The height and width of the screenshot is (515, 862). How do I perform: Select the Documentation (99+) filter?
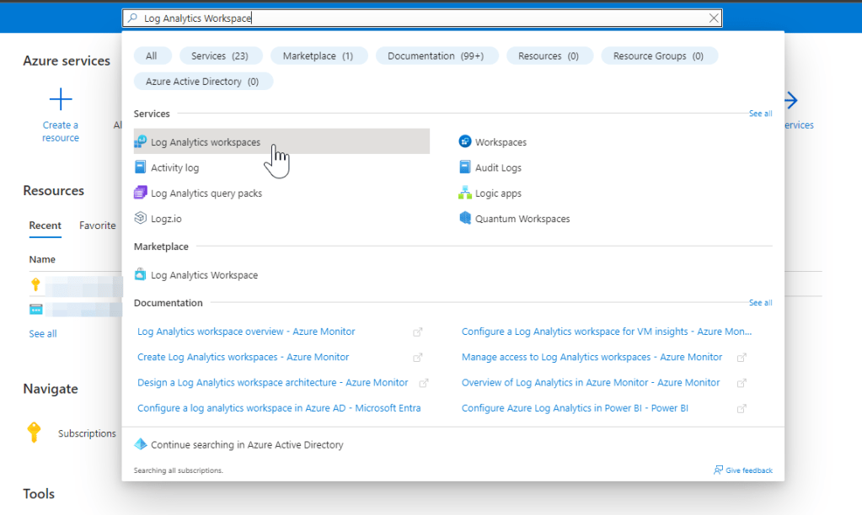(436, 56)
